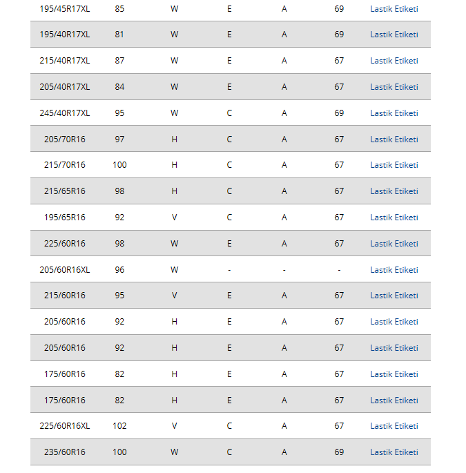Click Lastik Etiketi link for 205/70R16
Viewport: 466px width, 473px height.
394,139
